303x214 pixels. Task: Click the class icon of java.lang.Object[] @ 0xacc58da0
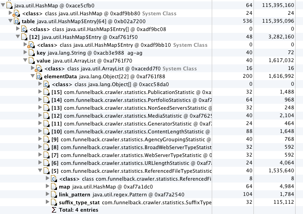click(x=47, y=84)
